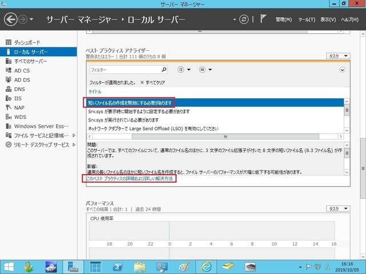Sort by the タイトル column header

95,91
